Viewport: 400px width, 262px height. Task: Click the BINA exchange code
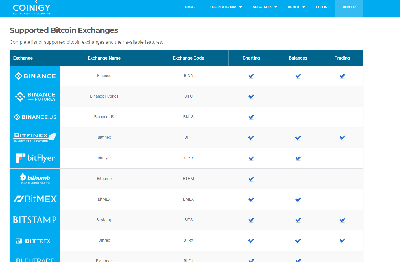tap(189, 76)
